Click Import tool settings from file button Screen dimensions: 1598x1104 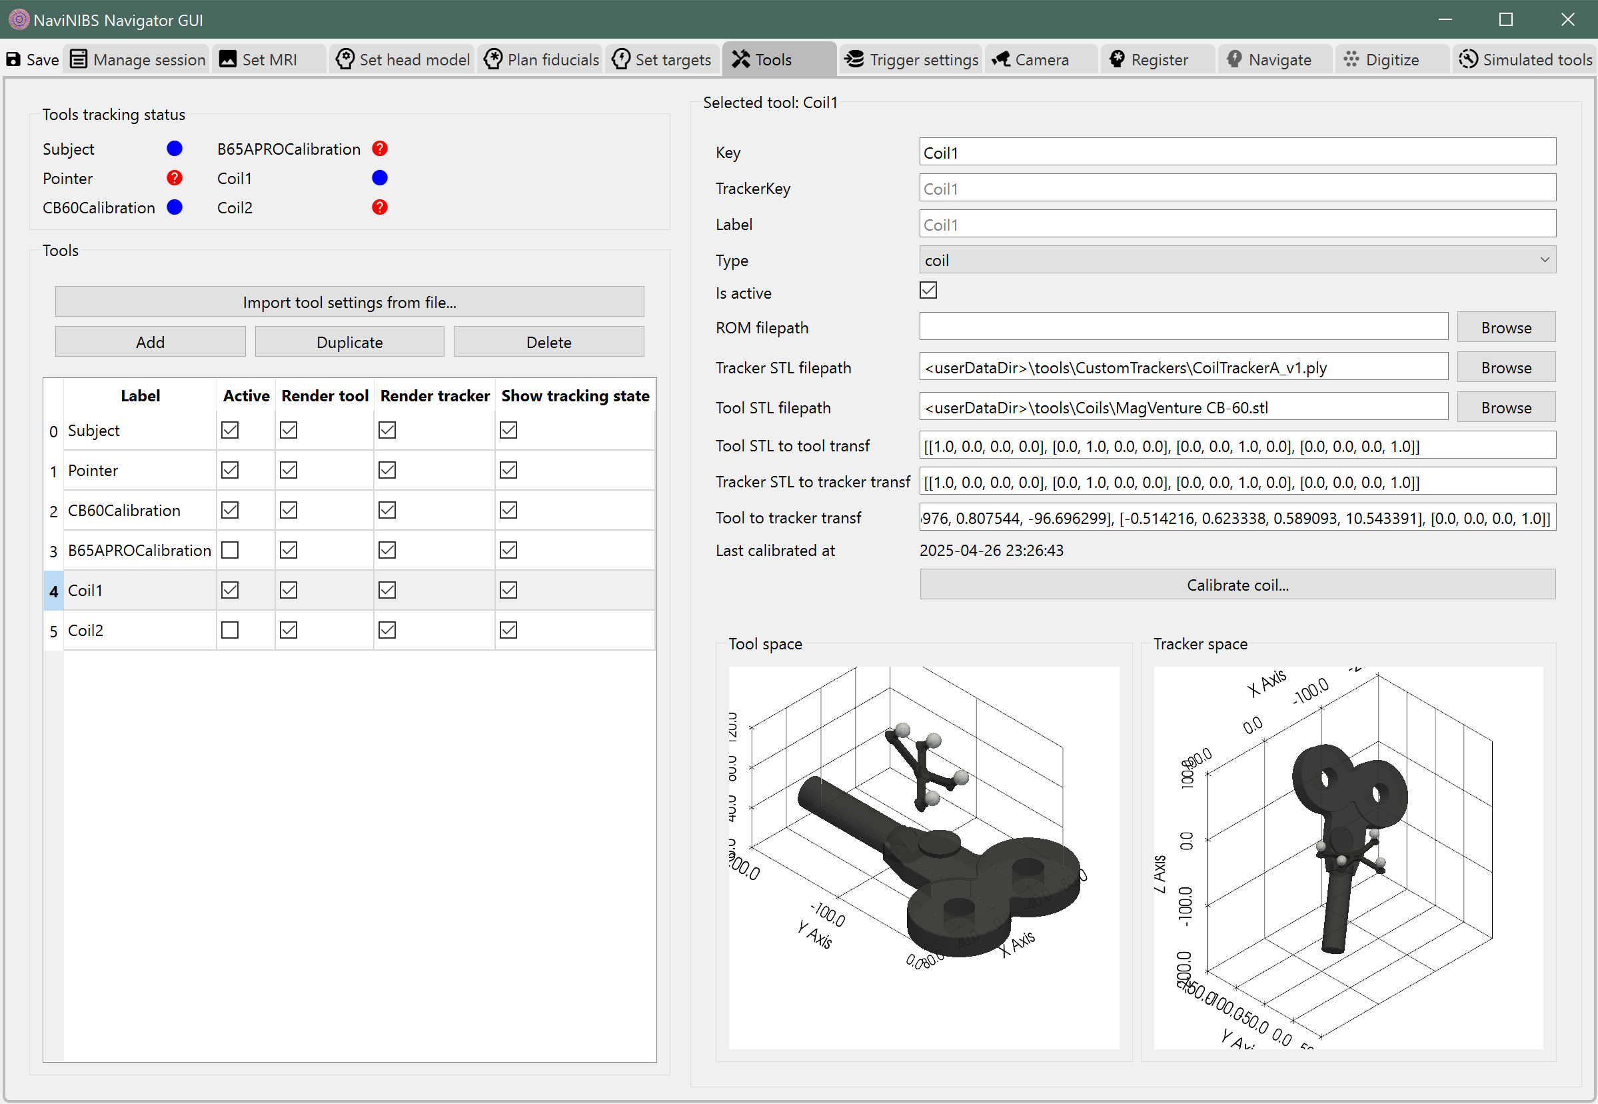click(349, 302)
